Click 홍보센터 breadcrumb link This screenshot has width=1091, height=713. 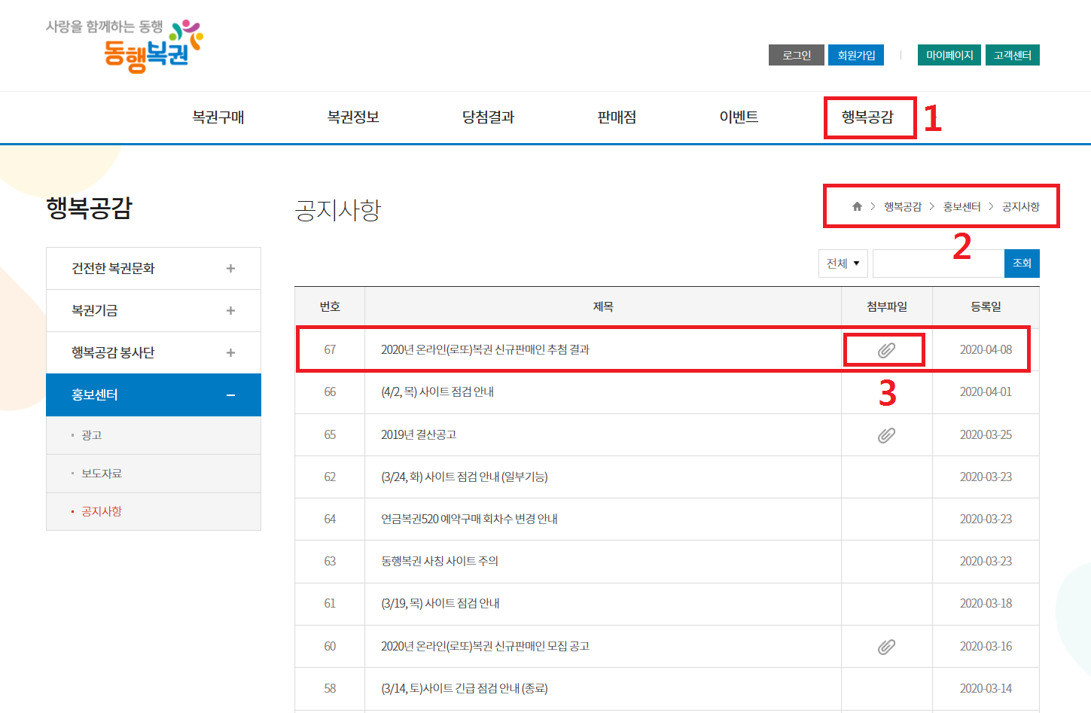coord(962,206)
